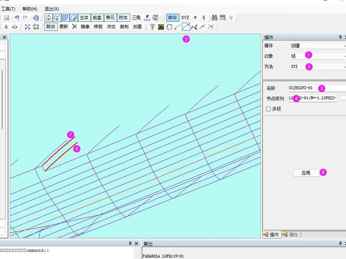Switch to the 属性 tab
This screenshot has height=259, width=346.
(291, 235)
